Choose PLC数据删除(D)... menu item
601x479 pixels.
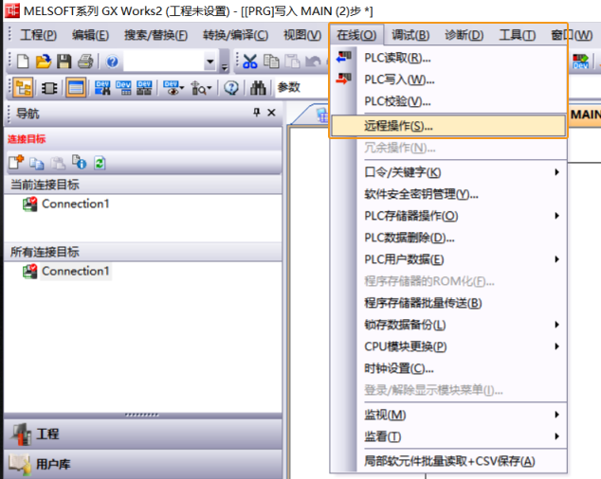(448, 238)
